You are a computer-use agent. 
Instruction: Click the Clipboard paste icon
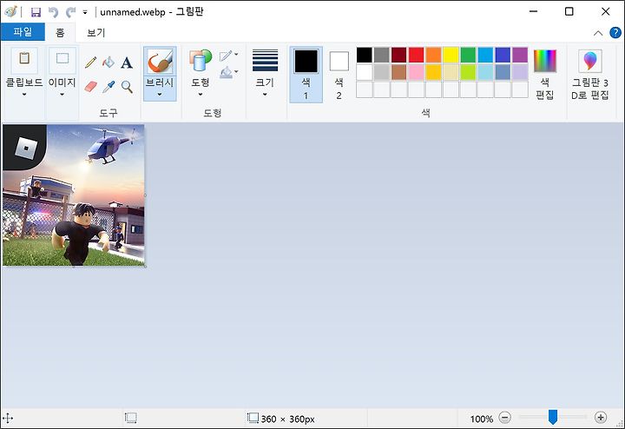(24, 60)
